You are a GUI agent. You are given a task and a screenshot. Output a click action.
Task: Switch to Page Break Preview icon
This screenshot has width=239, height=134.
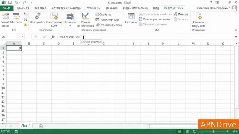point(195,131)
